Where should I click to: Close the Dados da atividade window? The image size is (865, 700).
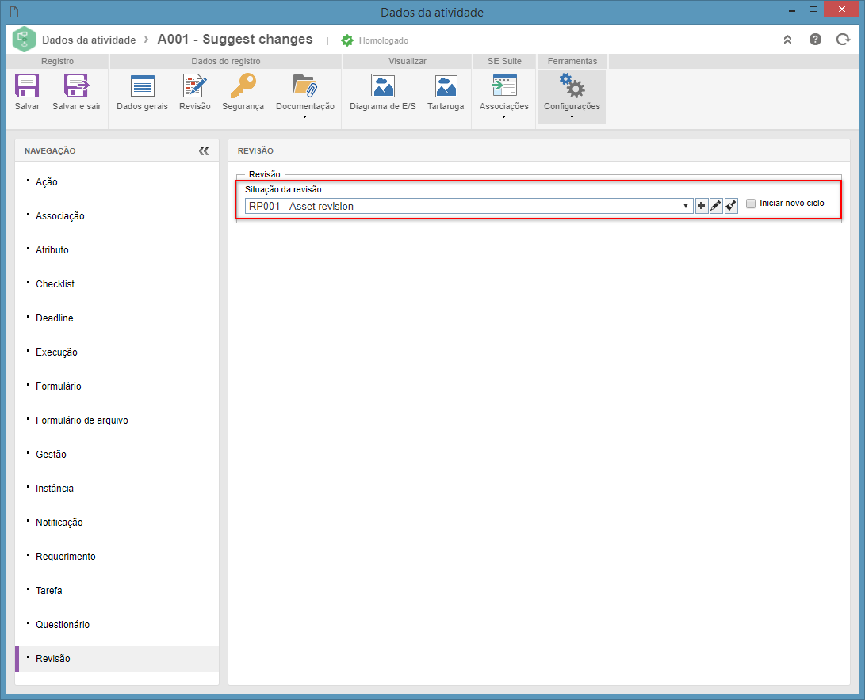(x=842, y=10)
